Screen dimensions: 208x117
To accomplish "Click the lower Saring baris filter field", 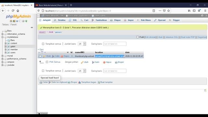I will pyautogui.click(x=115, y=71).
